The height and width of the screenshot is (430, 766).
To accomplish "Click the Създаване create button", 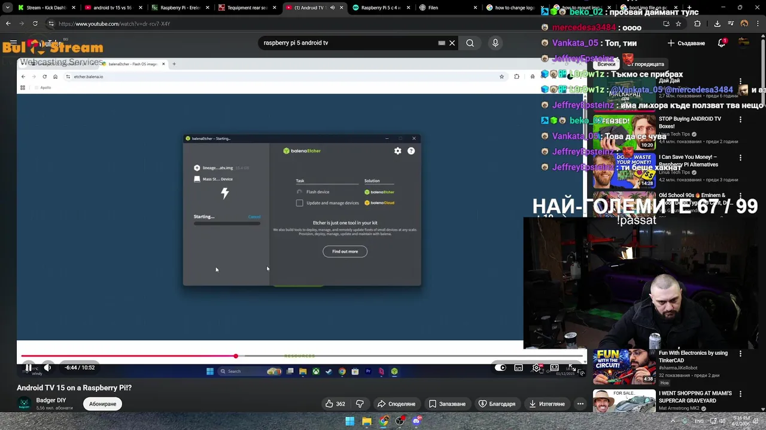I will coord(686,43).
